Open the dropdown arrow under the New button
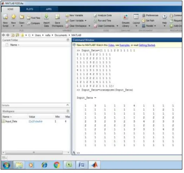This screenshot has height=173, width=184. pos(14,26)
